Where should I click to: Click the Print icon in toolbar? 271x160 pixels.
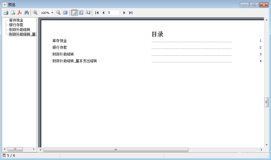tap(6, 13)
